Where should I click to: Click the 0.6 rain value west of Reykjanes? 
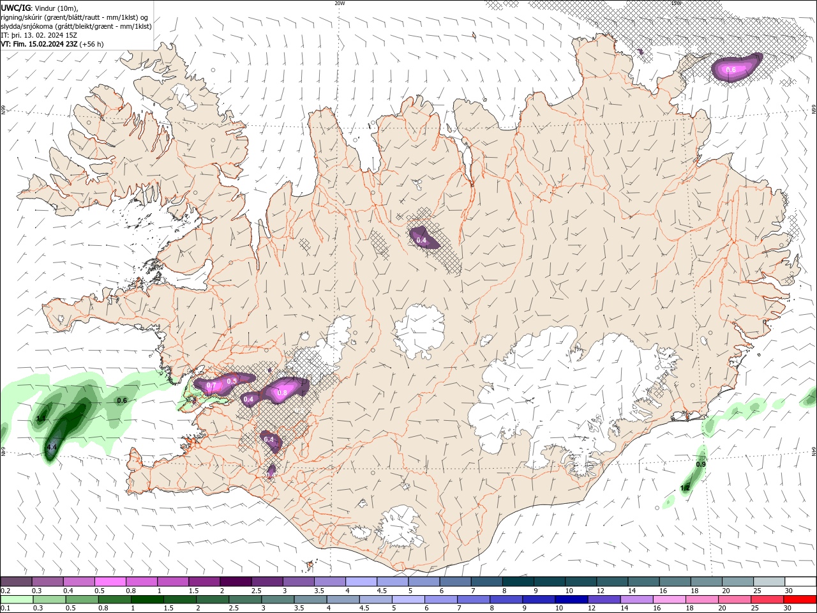click(x=122, y=400)
